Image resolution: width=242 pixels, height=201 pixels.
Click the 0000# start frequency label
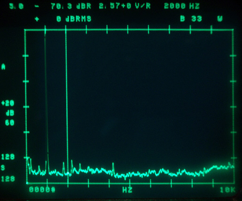point(42,190)
